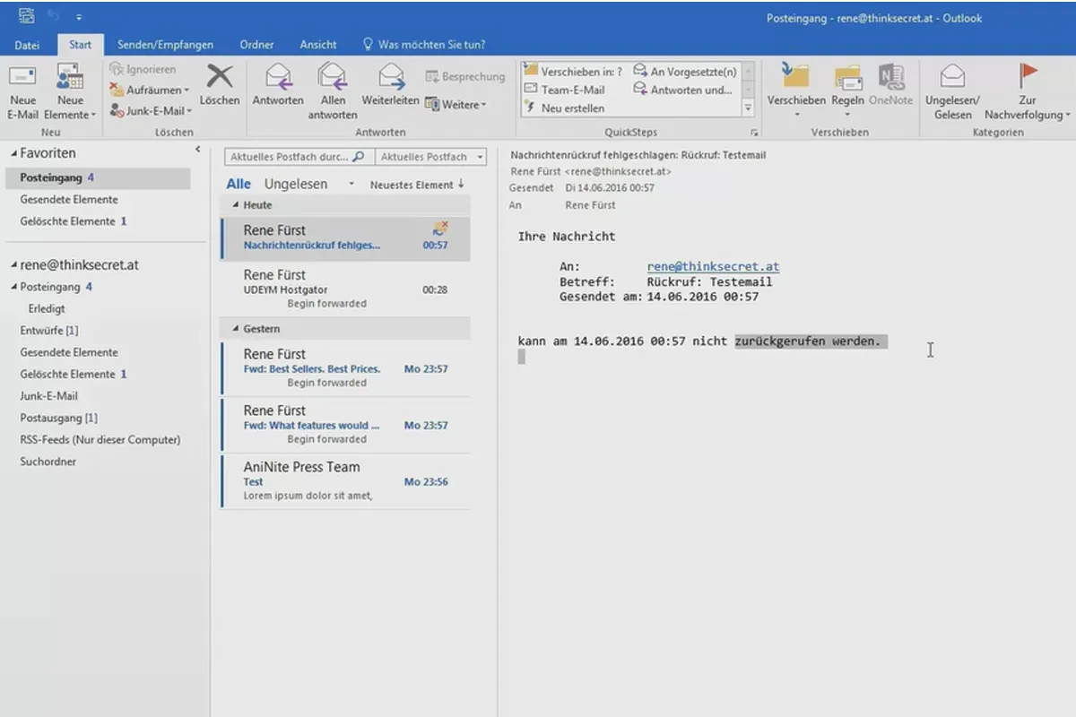The height and width of the screenshot is (717, 1076).
Task: Create a new email with Neue E-Mail
Action: (23, 92)
